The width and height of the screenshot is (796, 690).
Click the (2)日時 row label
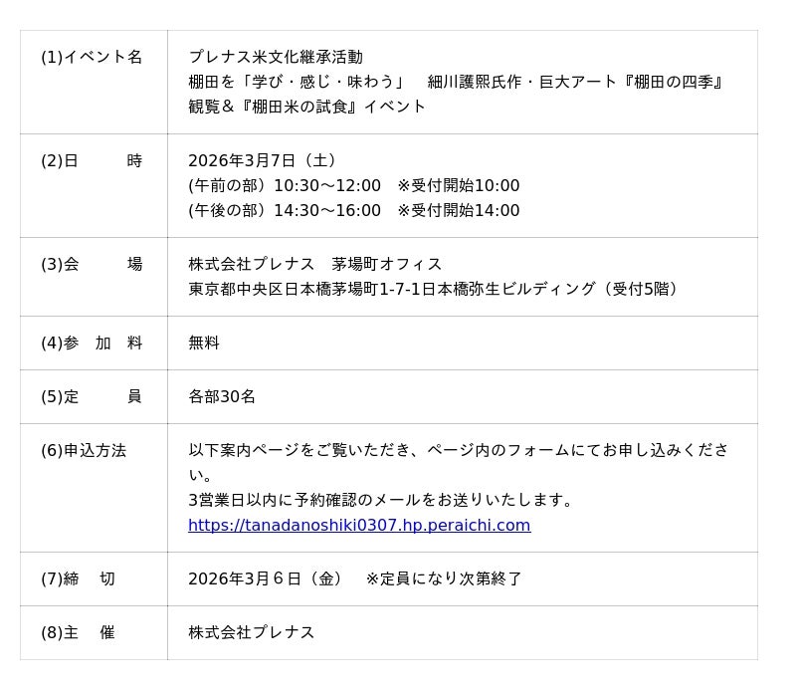(x=92, y=161)
